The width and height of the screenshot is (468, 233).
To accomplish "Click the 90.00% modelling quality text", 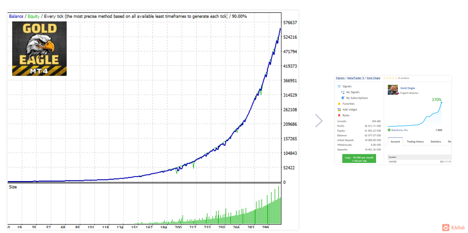I will click(239, 16).
